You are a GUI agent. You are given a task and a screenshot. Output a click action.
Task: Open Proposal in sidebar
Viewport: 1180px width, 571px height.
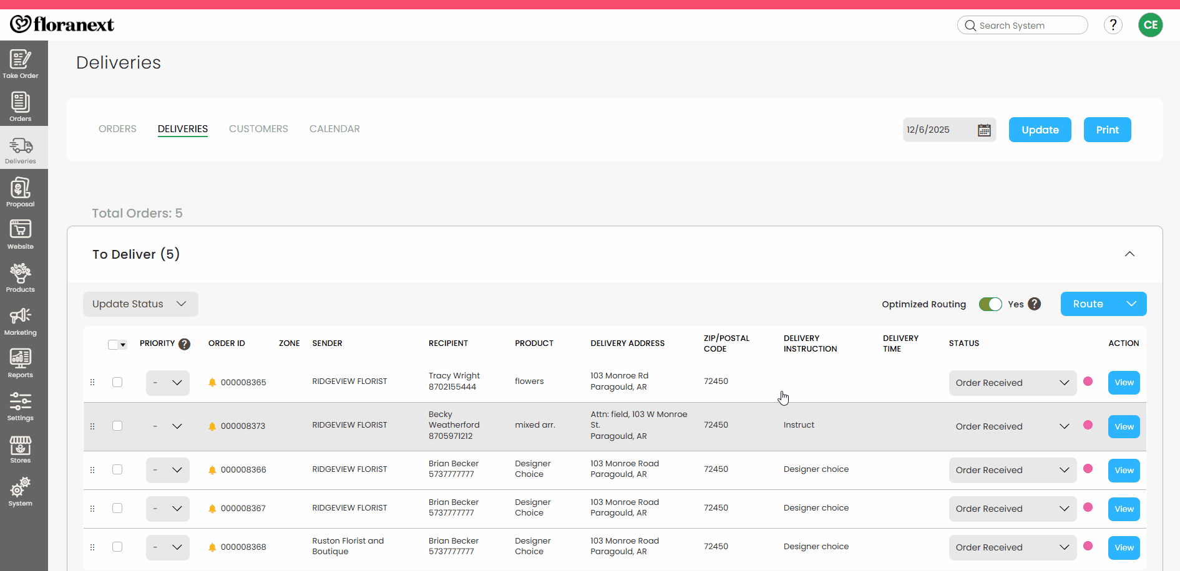pos(21,192)
